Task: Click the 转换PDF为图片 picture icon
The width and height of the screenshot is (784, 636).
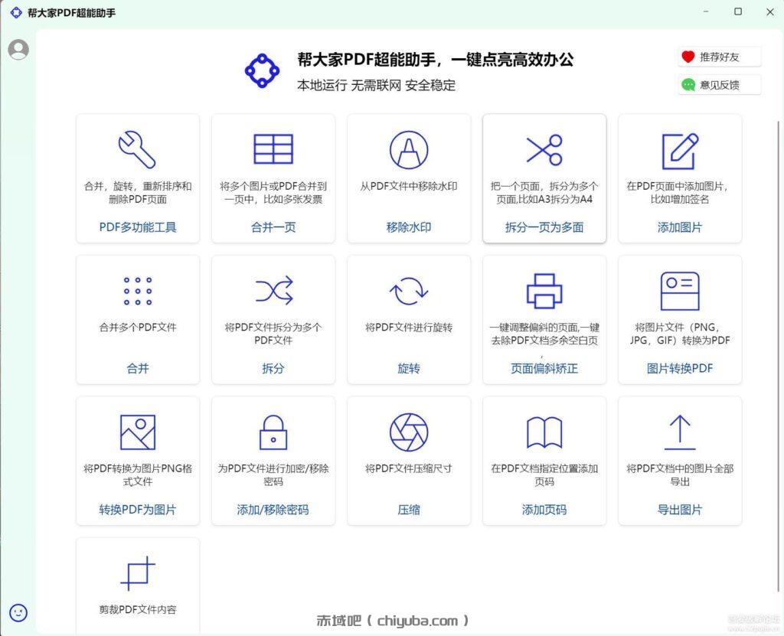Action: [137, 431]
